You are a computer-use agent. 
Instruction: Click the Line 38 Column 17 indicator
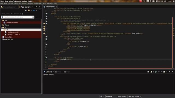click(135, 96)
